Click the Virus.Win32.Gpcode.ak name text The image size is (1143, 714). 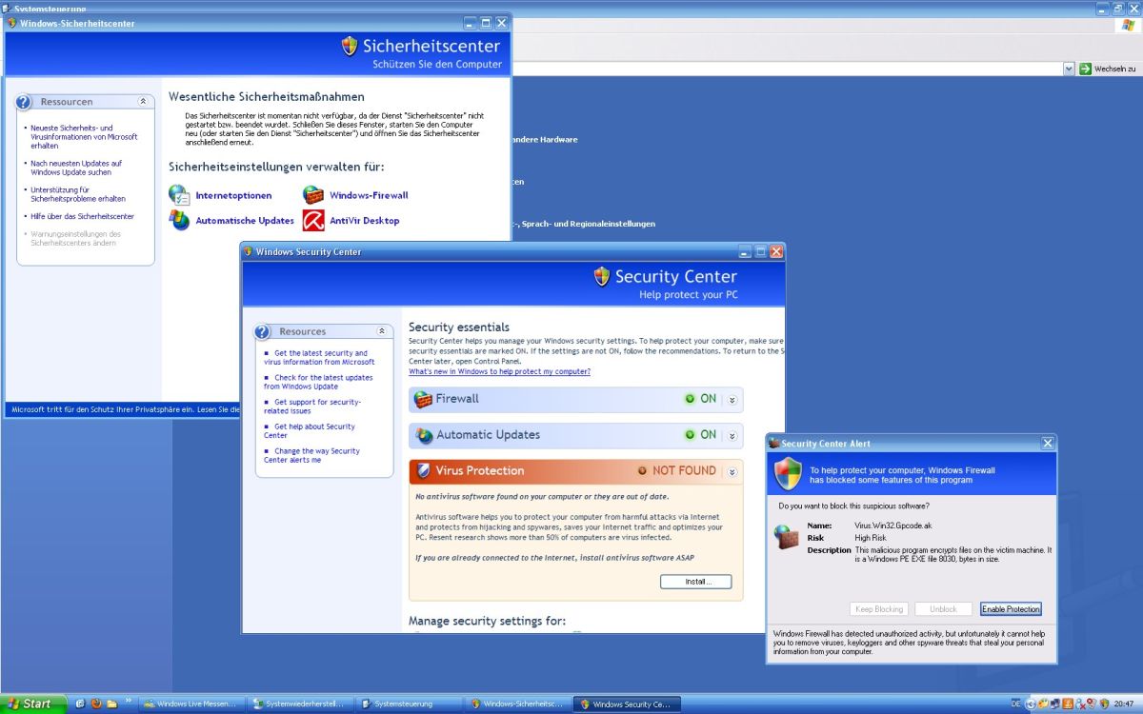[894, 526]
